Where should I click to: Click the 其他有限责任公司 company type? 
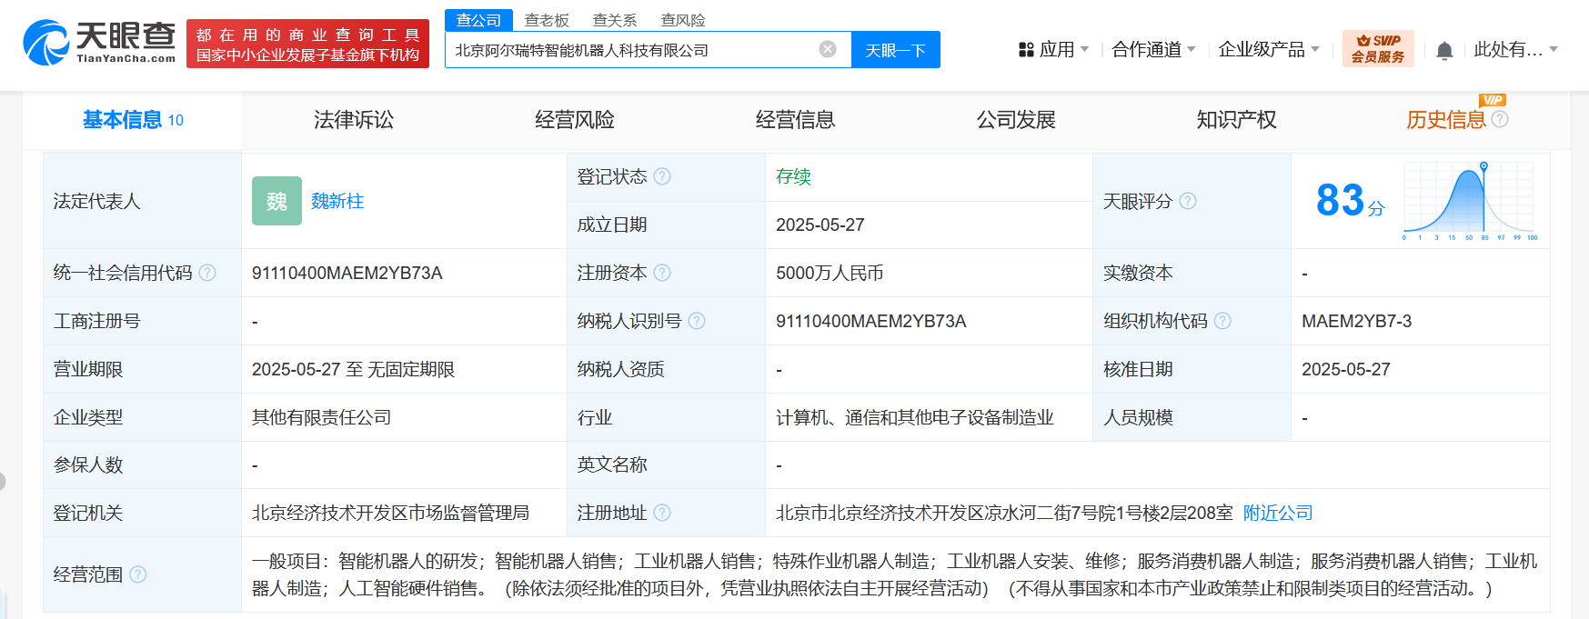pos(321,417)
